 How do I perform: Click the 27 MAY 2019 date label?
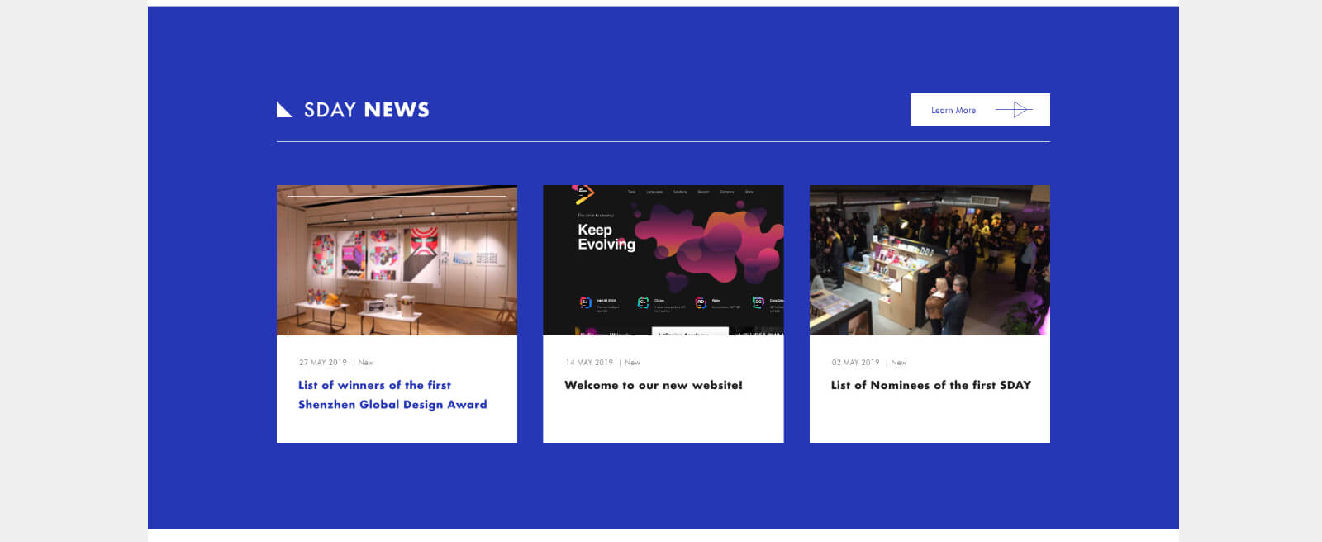click(x=323, y=363)
